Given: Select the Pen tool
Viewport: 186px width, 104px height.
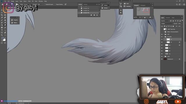Looking at the screenshot, I should tap(5, 28).
